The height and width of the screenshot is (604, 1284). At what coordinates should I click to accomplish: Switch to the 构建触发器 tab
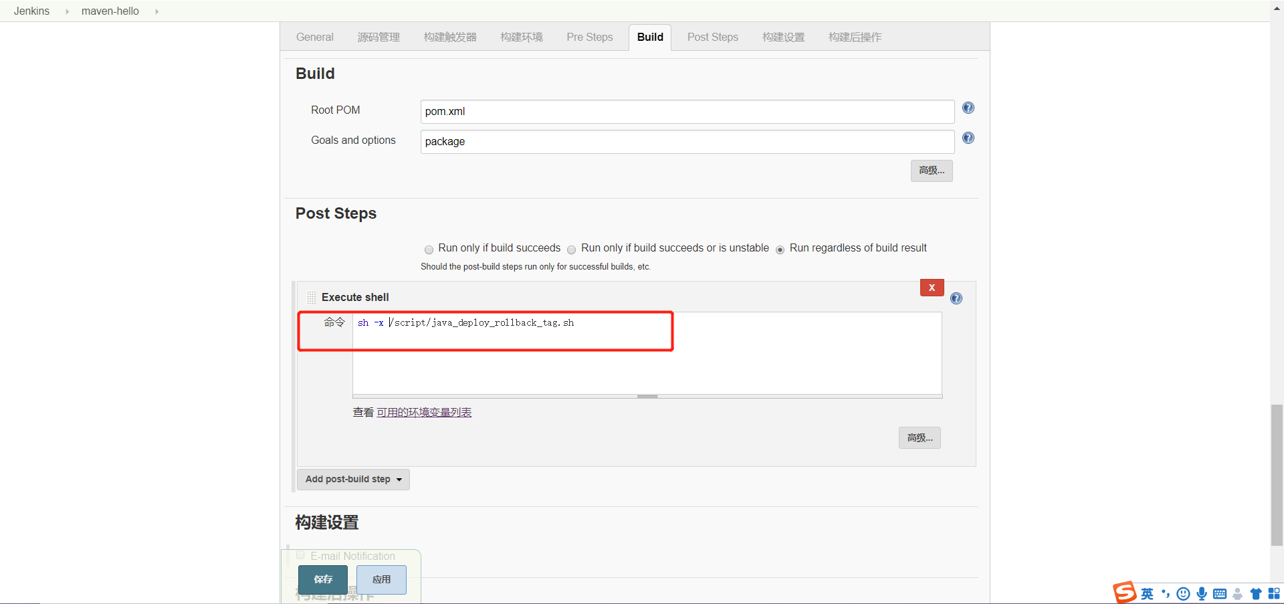pos(450,37)
